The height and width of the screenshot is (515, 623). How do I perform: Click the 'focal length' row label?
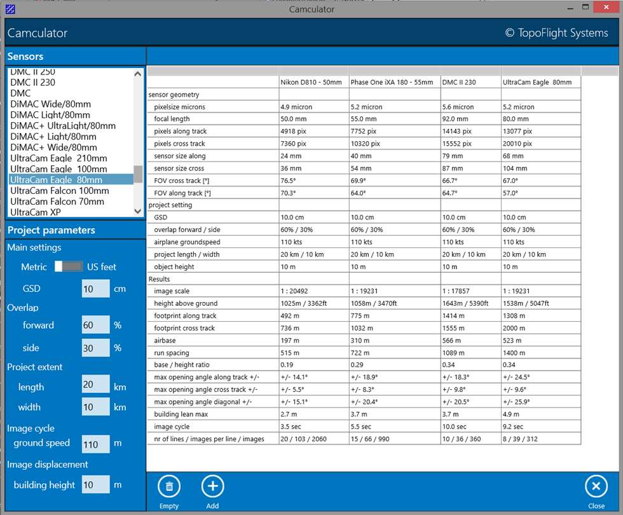point(172,119)
